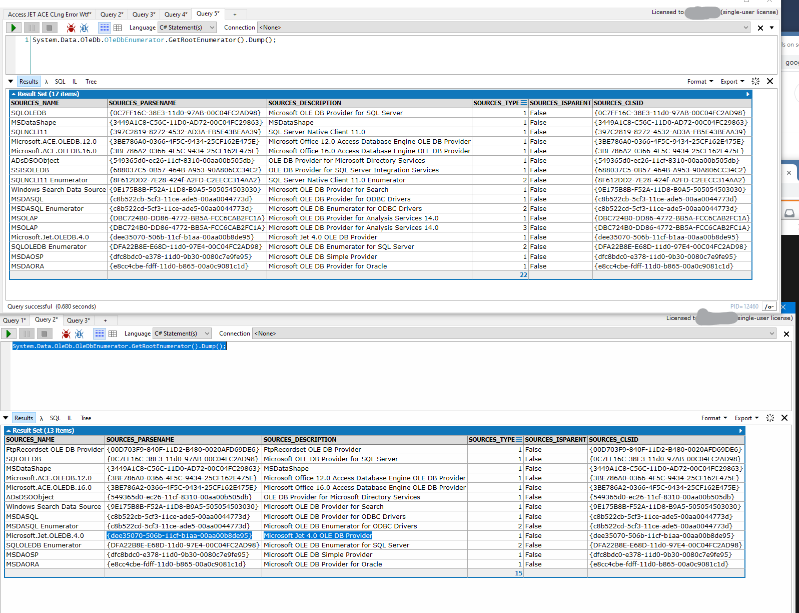Click the red bug debug icon in lower window
This screenshot has height=613, width=799.
point(66,334)
